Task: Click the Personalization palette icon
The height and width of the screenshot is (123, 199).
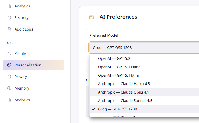Action: [x=9, y=65]
